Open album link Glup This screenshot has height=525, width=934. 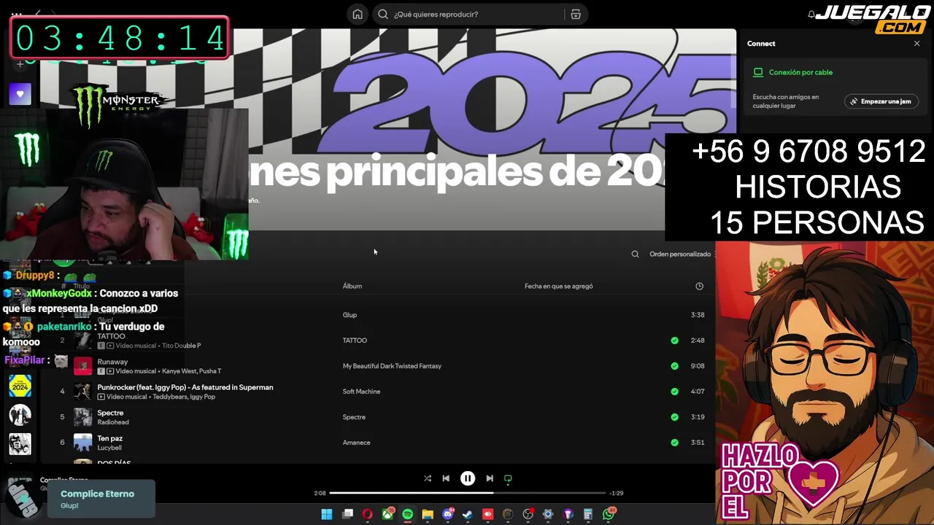click(x=350, y=315)
